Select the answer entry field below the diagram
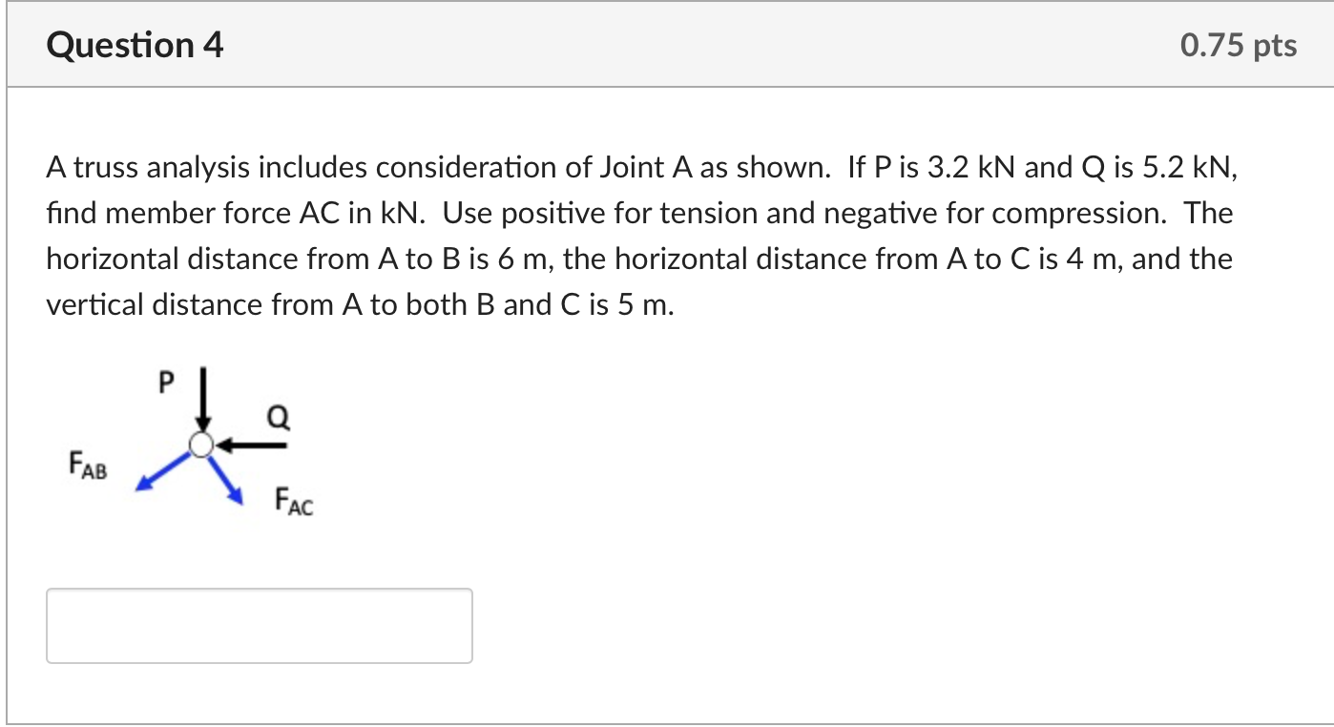The width and height of the screenshot is (1334, 727). pyautogui.click(x=260, y=626)
